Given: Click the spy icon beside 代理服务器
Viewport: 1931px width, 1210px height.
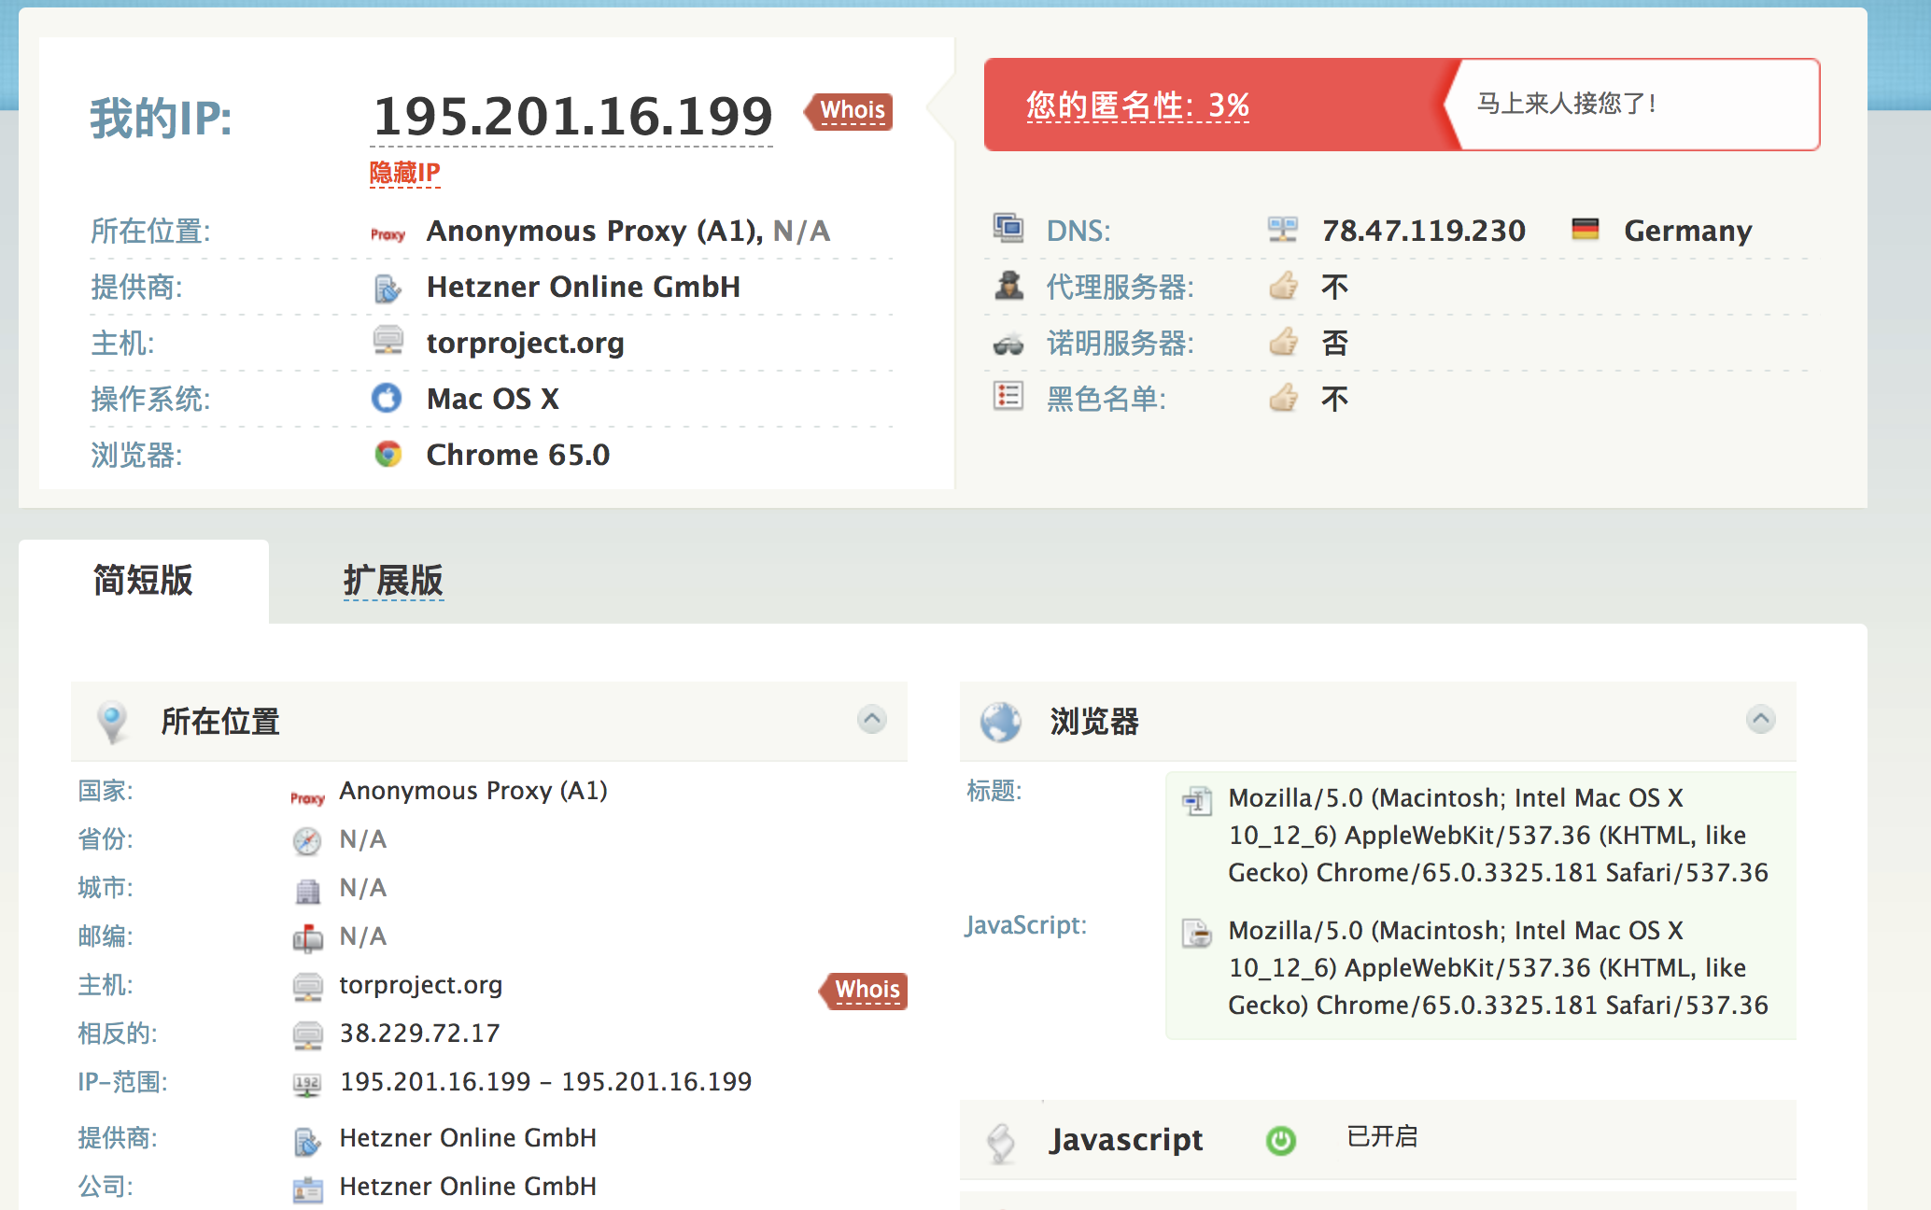Looking at the screenshot, I should (x=1008, y=285).
